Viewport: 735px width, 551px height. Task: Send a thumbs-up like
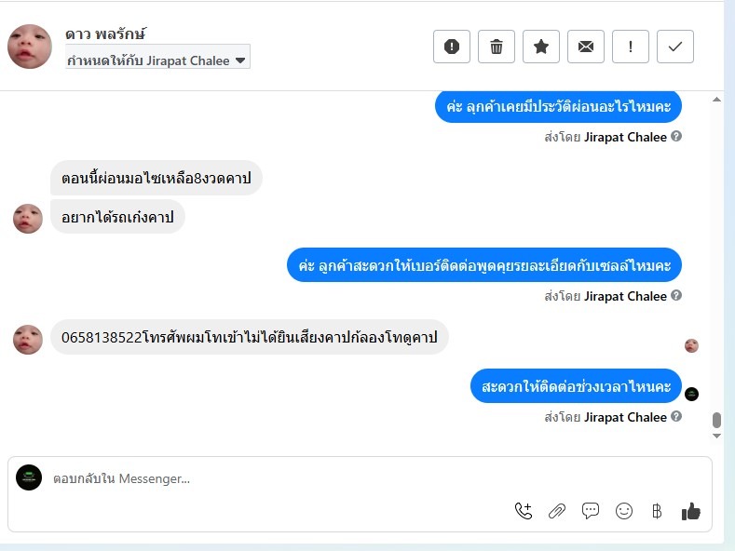click(x=690, y=511)
